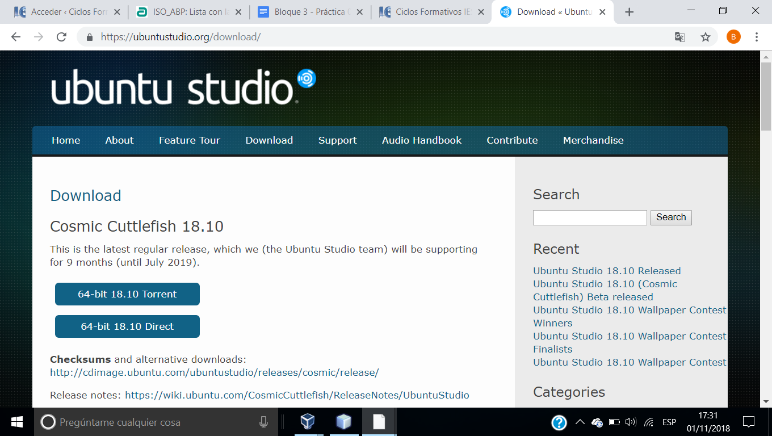Image resolution: width=772 pixels, height=436 pixels.
Task: Click the browser reload page icon
Action: 61,37
